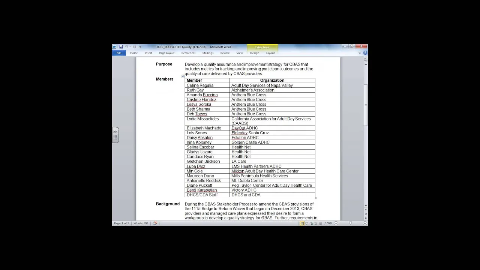Image resolution: width=480 pixels, height=270 pixels.
Task: Switch to the View tab
Action: (x=239, y=53)
